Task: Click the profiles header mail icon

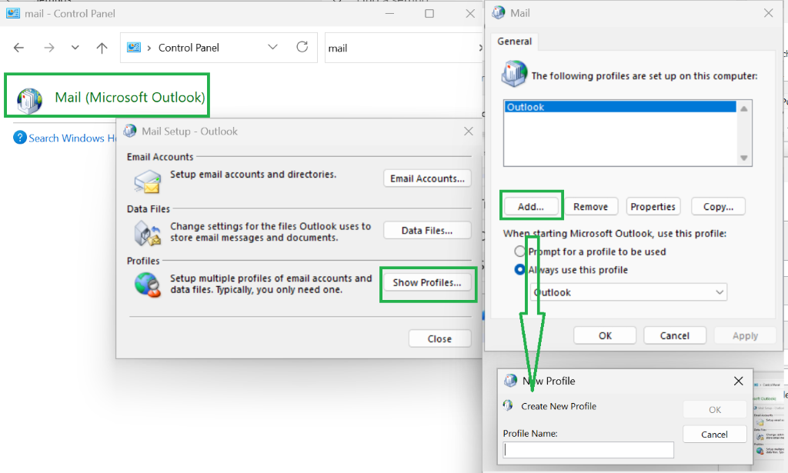Action: point(514,73)
